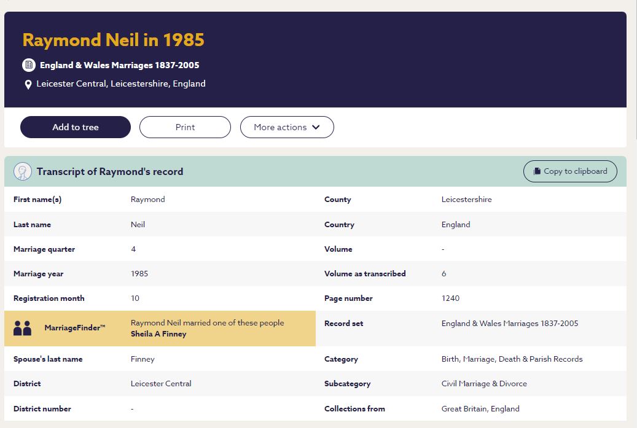Click the Add to tree button
The height and width of the screenshot is (428, 637).
pos(76,127)
